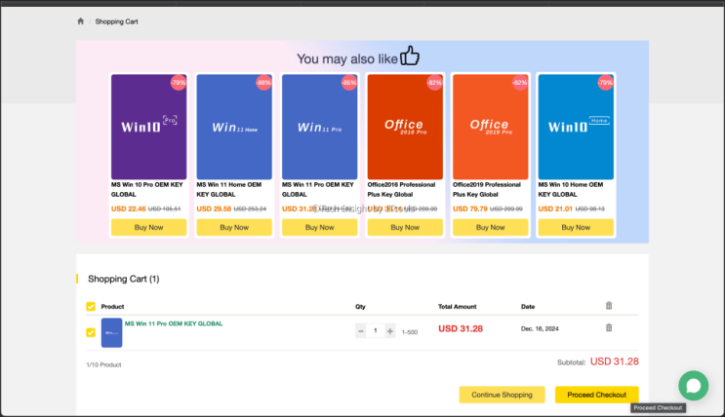
Task: Open the Office 2019 Pro product image
Action: click(x=490, y=127)
